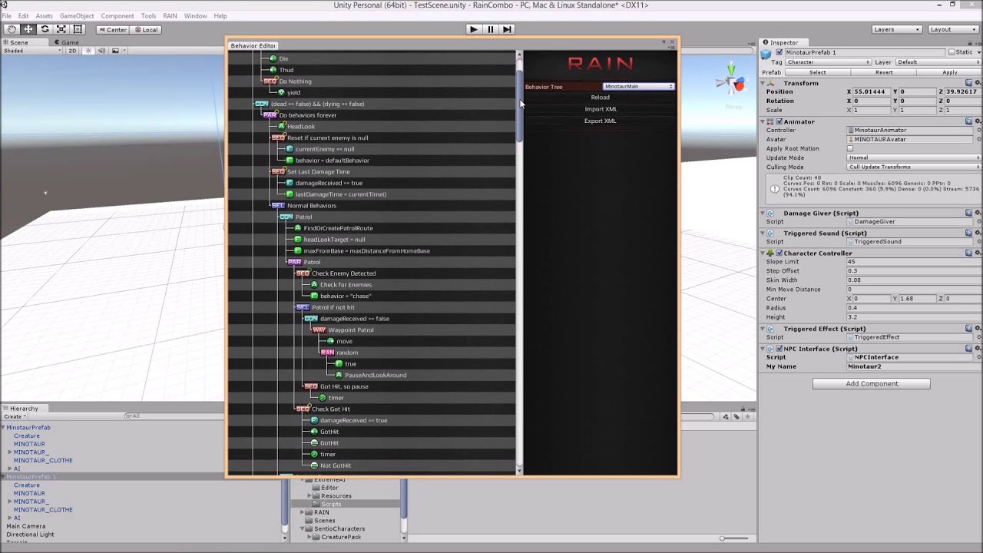Viewport: 983px width, 553px height.
Task: Toggle scene effects image icon
Action: pos(115,51)
